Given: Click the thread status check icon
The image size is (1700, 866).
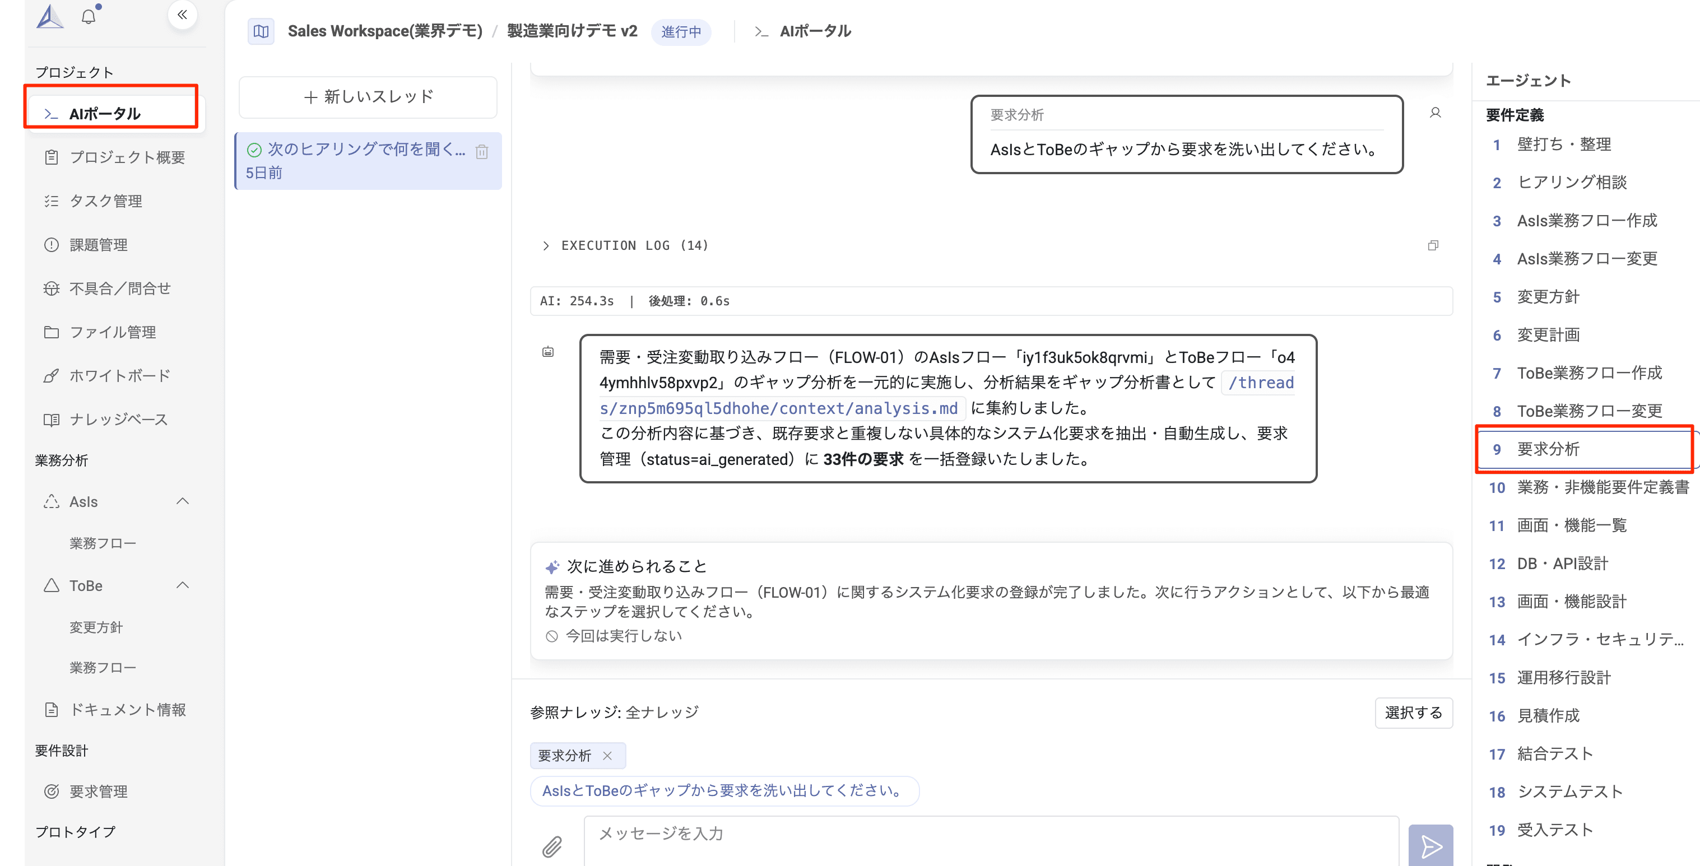Looking at the screenshot, I should point(254,150).
